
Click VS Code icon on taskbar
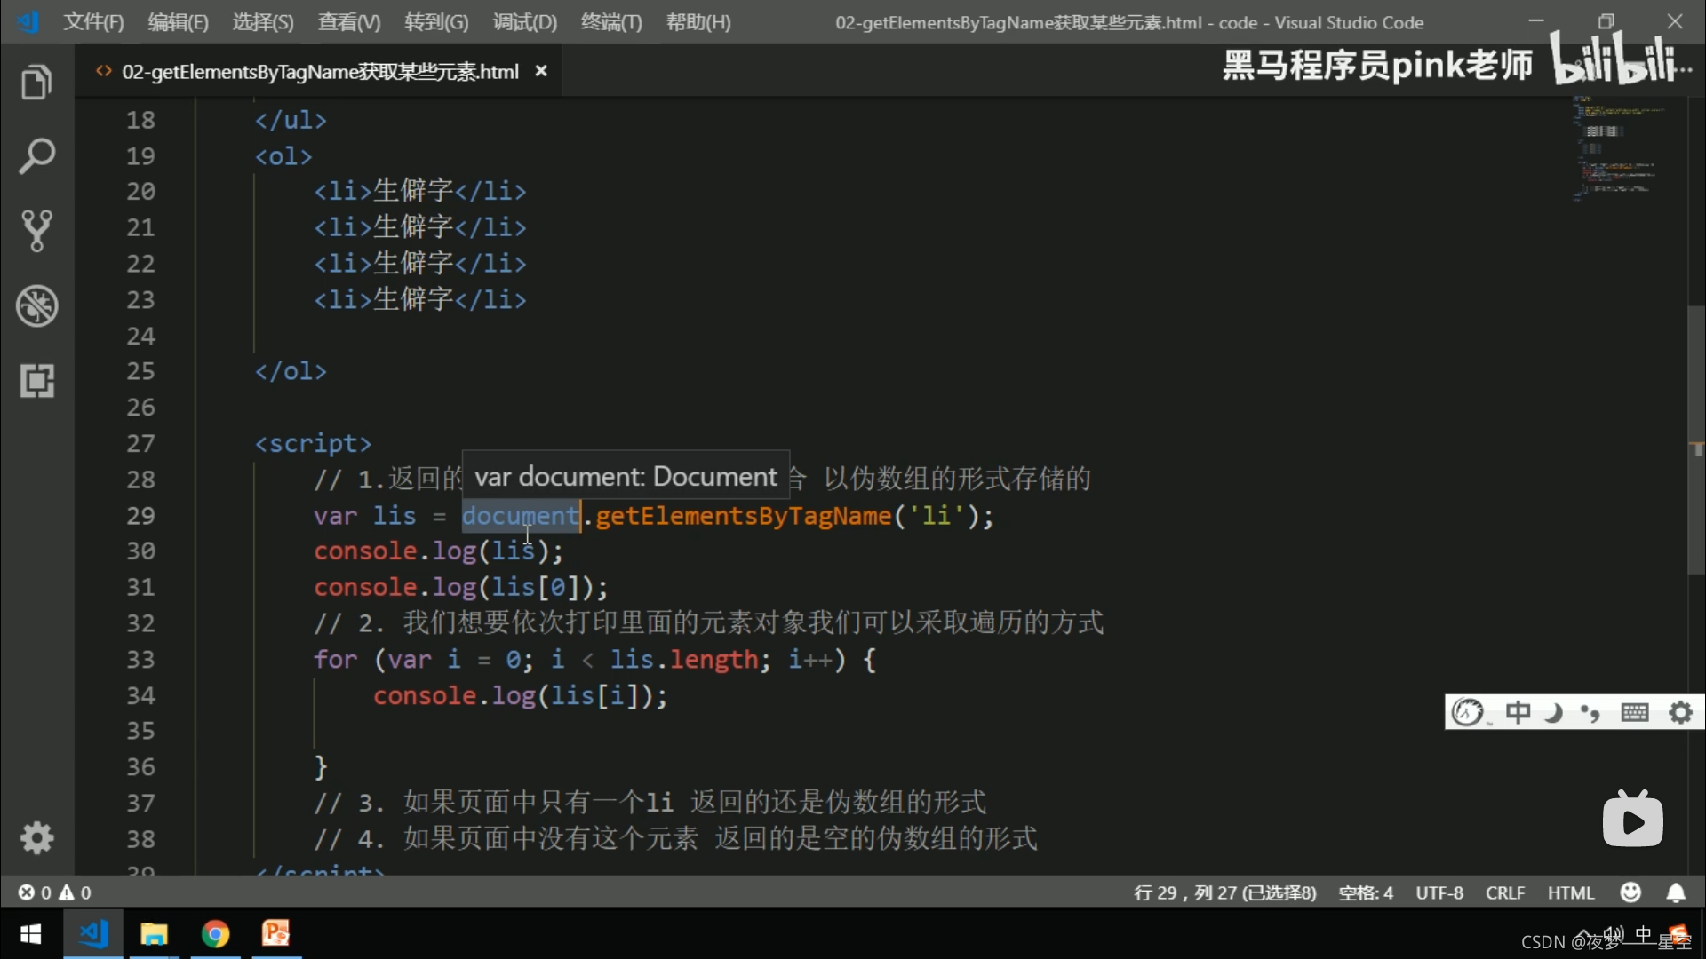point(93,934)
